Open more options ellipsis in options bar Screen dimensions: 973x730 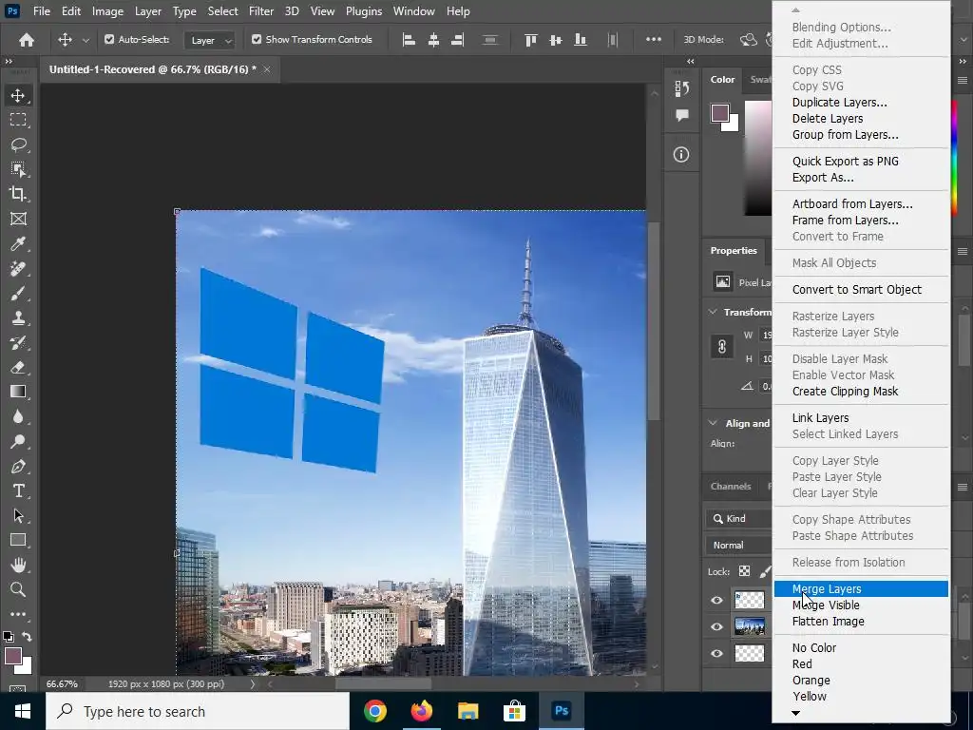tap(654, 39)
